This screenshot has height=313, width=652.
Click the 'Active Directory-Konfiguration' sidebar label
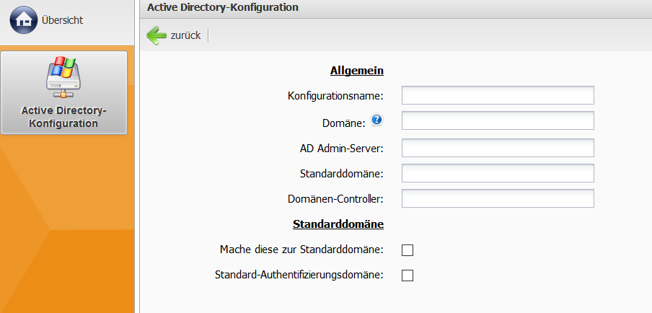click(64, 118)
